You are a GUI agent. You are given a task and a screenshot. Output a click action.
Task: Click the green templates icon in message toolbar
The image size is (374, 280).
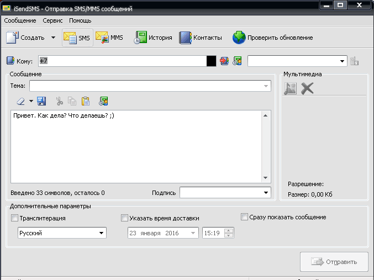tap(103, 101)
